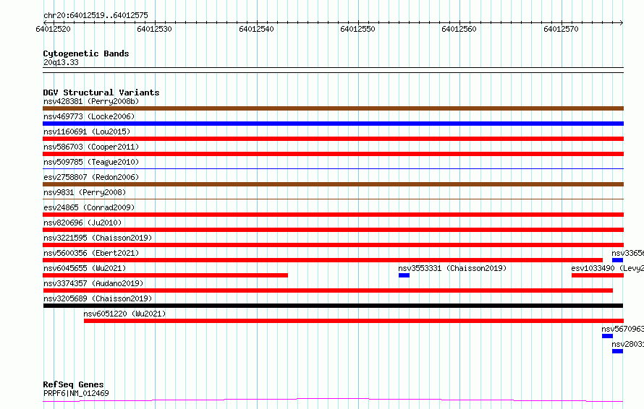Select the brown nsv428381 variant bar
The height and width of the screenshot is (409, 644).
point(333,108)
